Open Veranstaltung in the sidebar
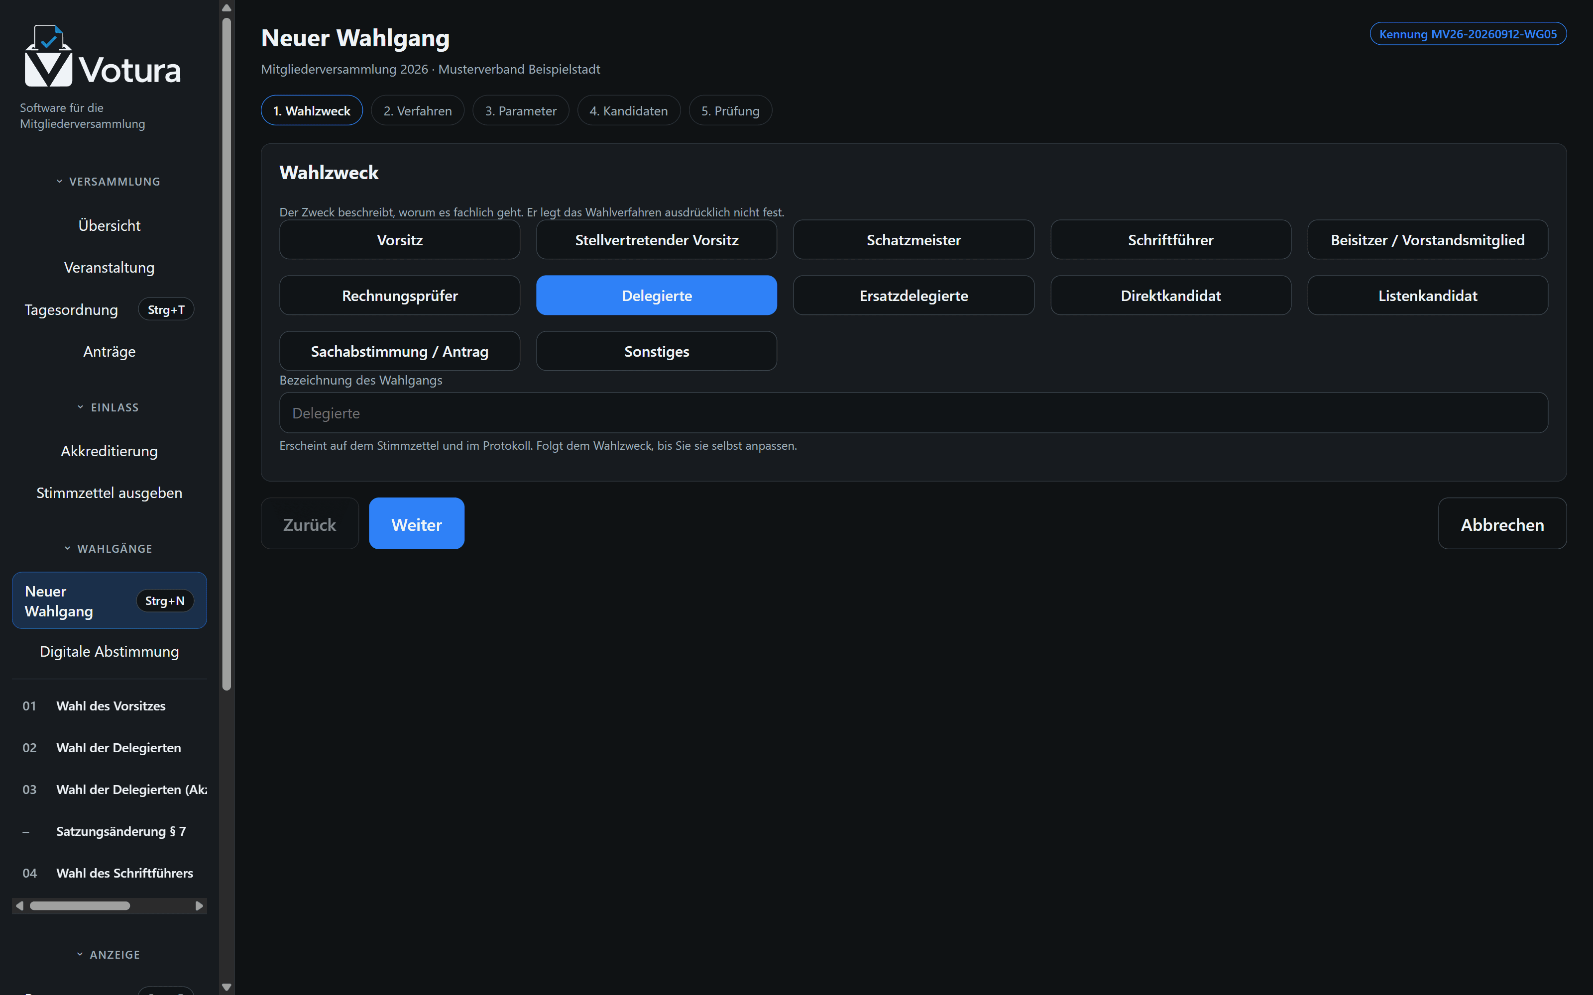Viewport: 1593px width, 995px height. pos(110,268)
